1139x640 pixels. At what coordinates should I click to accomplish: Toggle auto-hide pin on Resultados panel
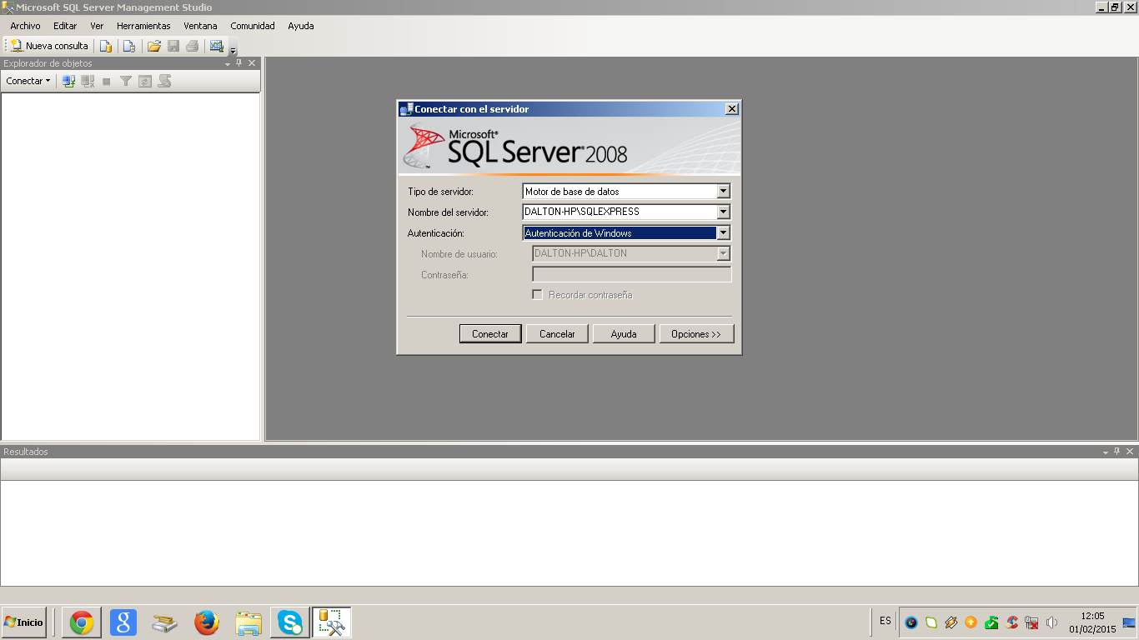tap(1117, 452)
